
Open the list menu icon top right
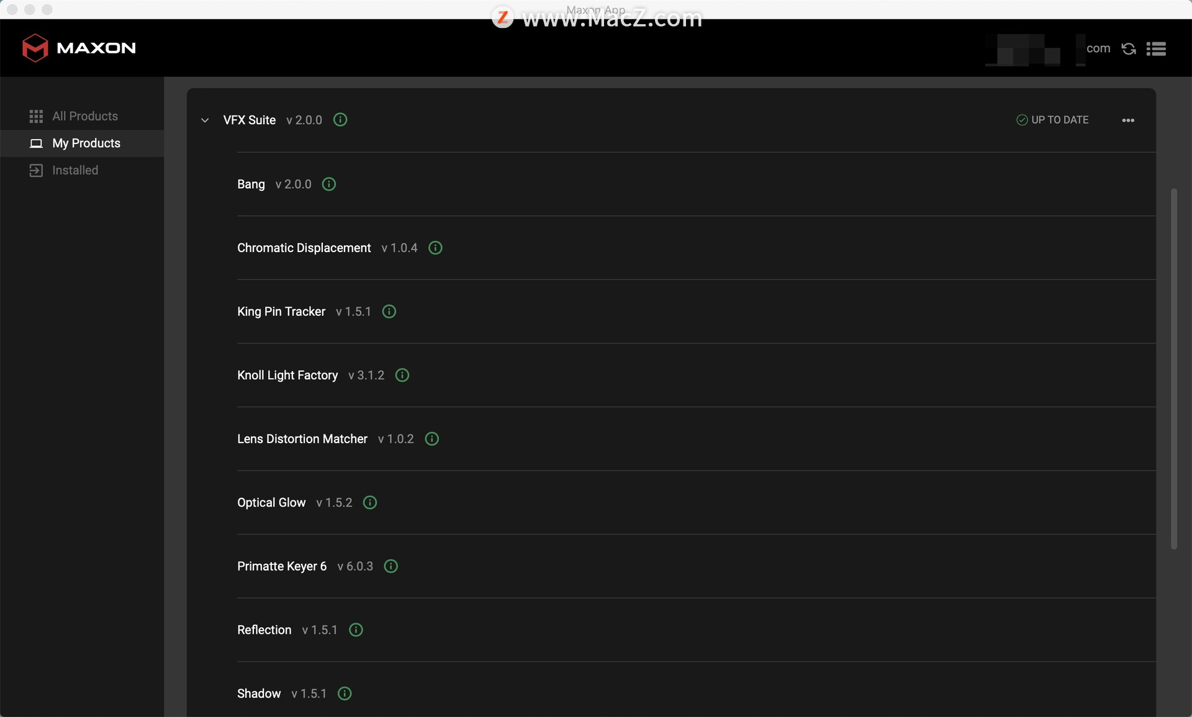(1156, 48)
